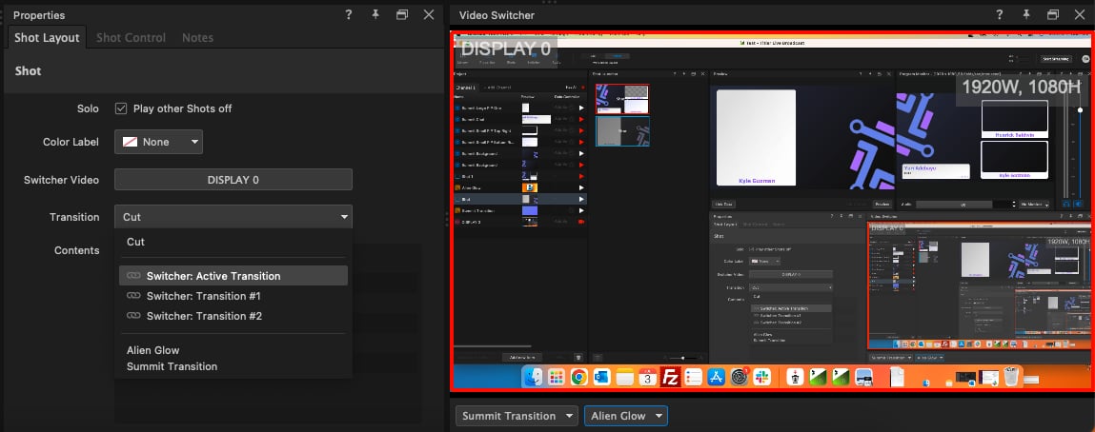The width and height of the screenshot is (1095, 432).
Task: Click the red-bordered shot thumbnail in the preview
Action: [622, 99]
